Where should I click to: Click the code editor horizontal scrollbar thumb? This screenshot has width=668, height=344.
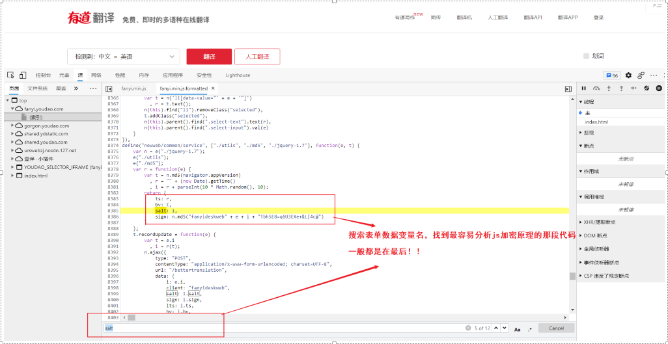(132, 317)
